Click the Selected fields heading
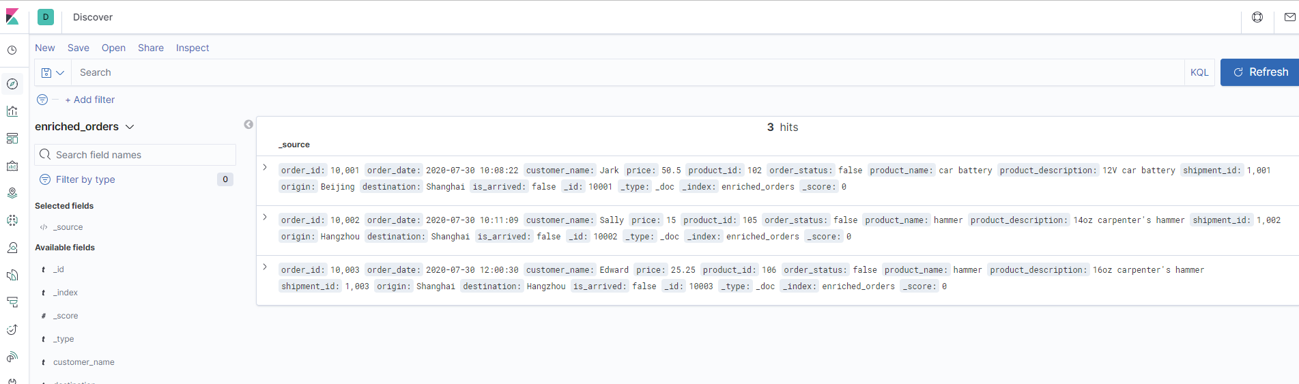Screen dimensions: 1299x384 pos(64,206)
